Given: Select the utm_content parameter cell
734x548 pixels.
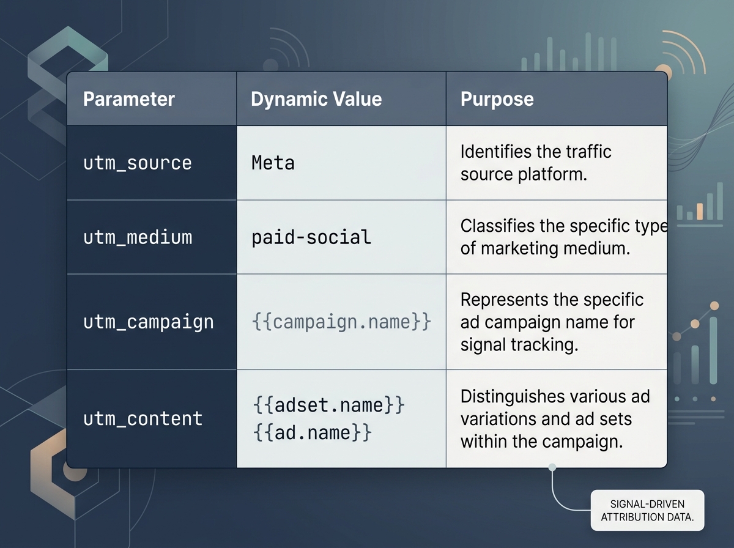Looking at the screenshot, I should coord(152,418).
